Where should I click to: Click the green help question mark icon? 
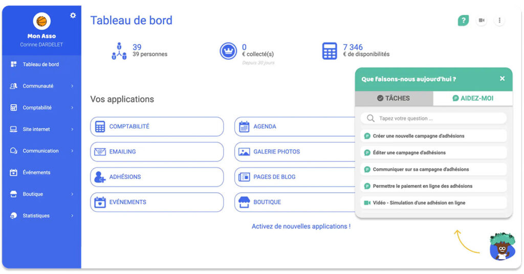click(463, 20)
